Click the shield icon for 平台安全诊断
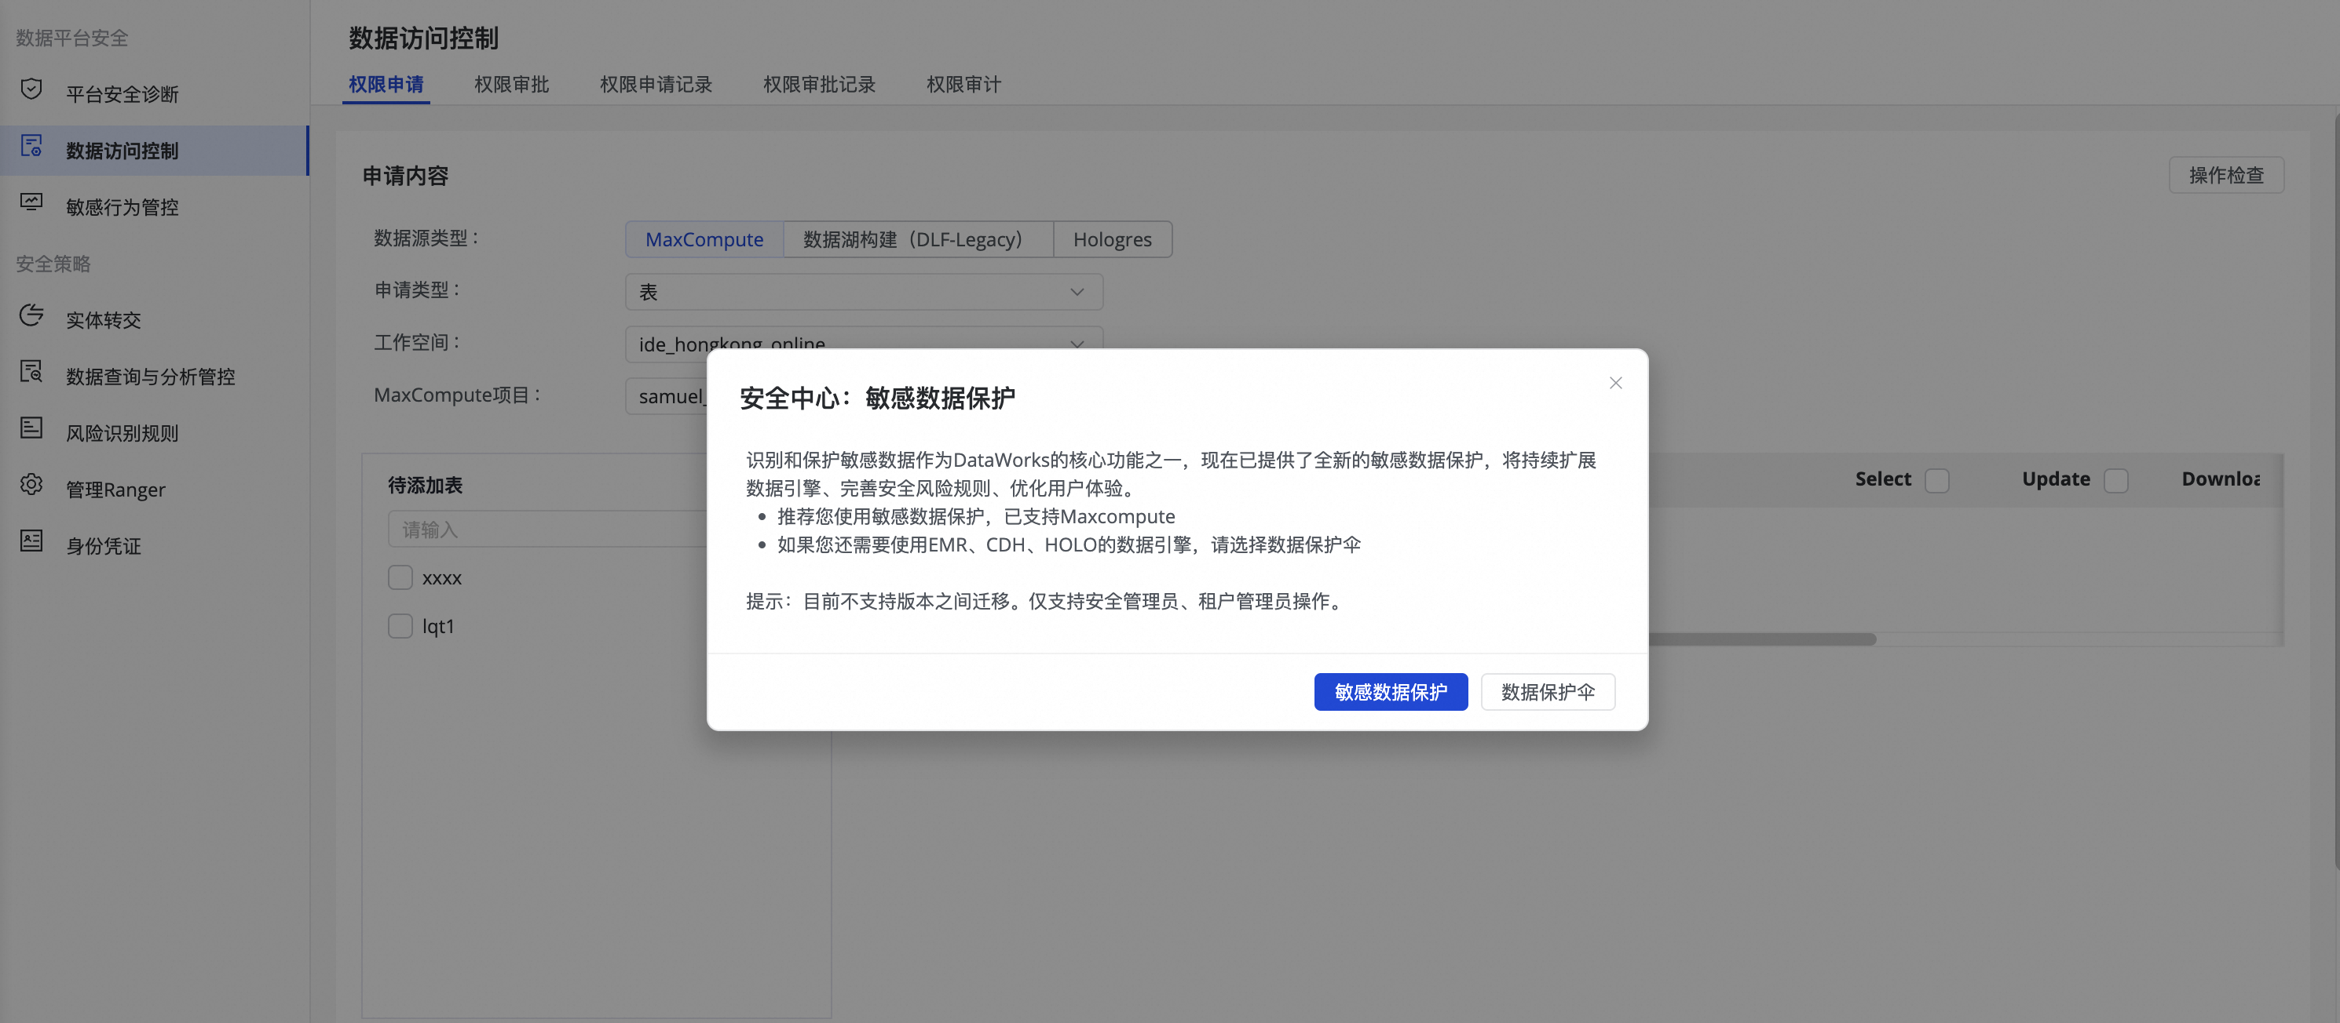 (31, 90)
